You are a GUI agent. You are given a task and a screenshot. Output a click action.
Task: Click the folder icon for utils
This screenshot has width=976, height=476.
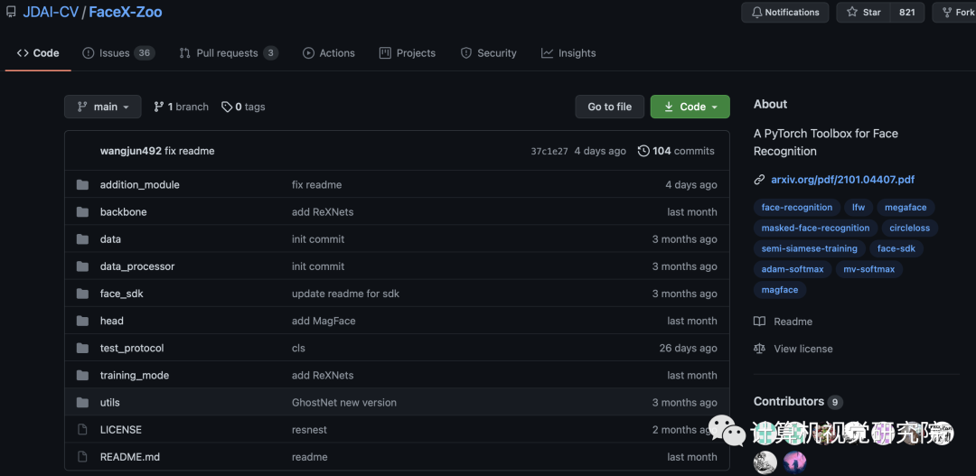click(x=82, y=403)
